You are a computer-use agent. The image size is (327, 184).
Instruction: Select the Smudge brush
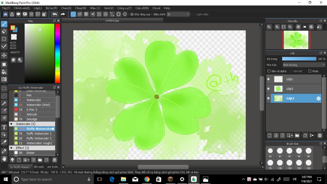[x=34, y=119]
